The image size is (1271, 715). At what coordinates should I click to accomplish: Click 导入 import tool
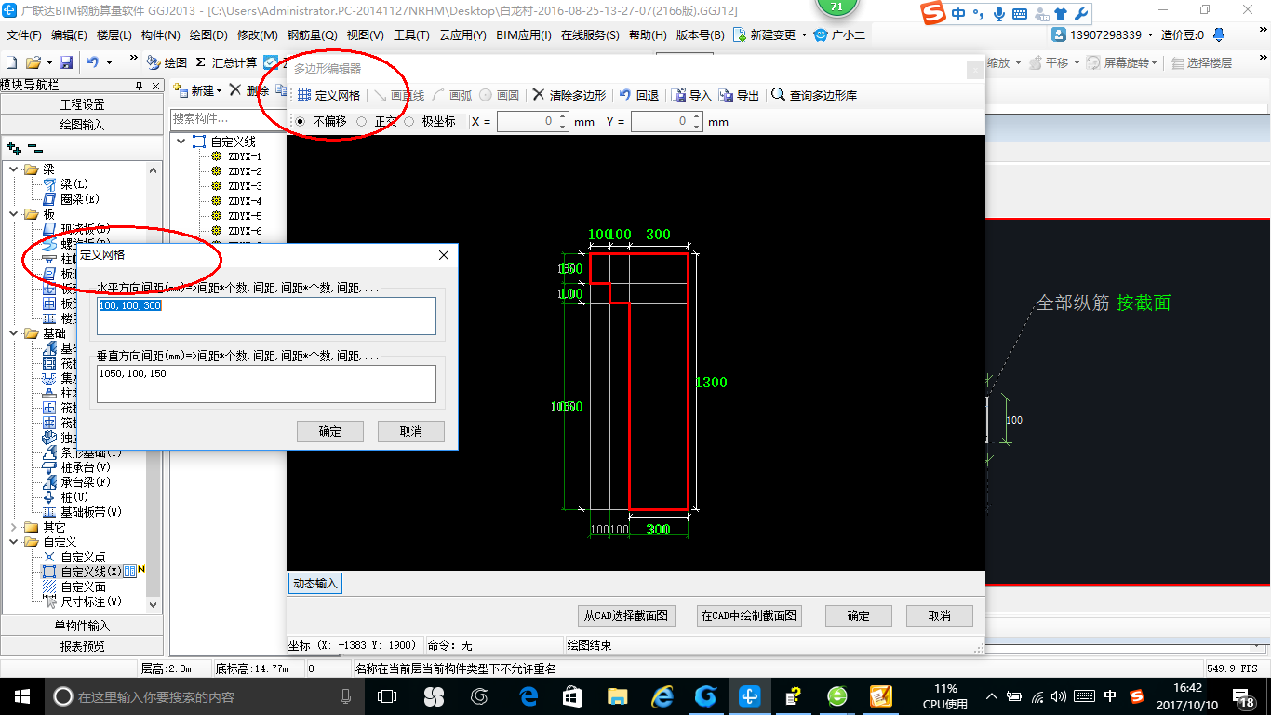pyautogui.click(x=691, y=95)
